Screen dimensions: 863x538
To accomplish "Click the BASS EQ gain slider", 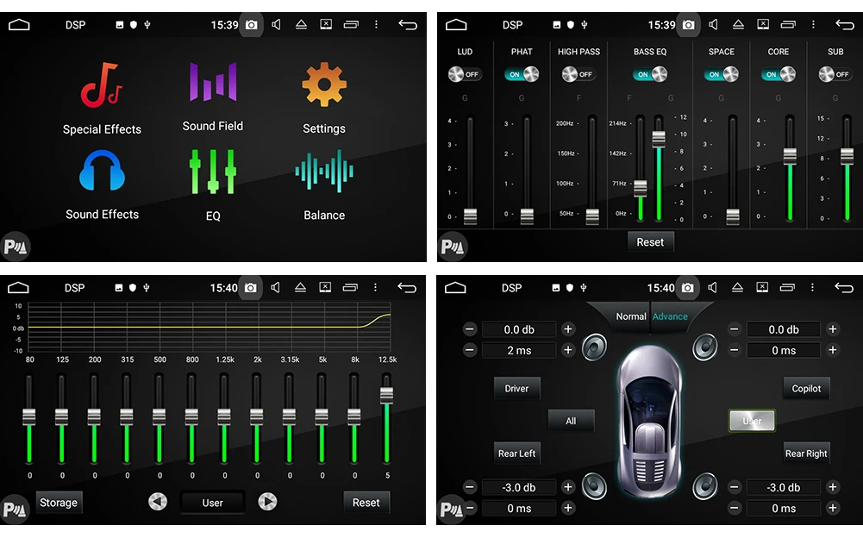I will point(659,168).
